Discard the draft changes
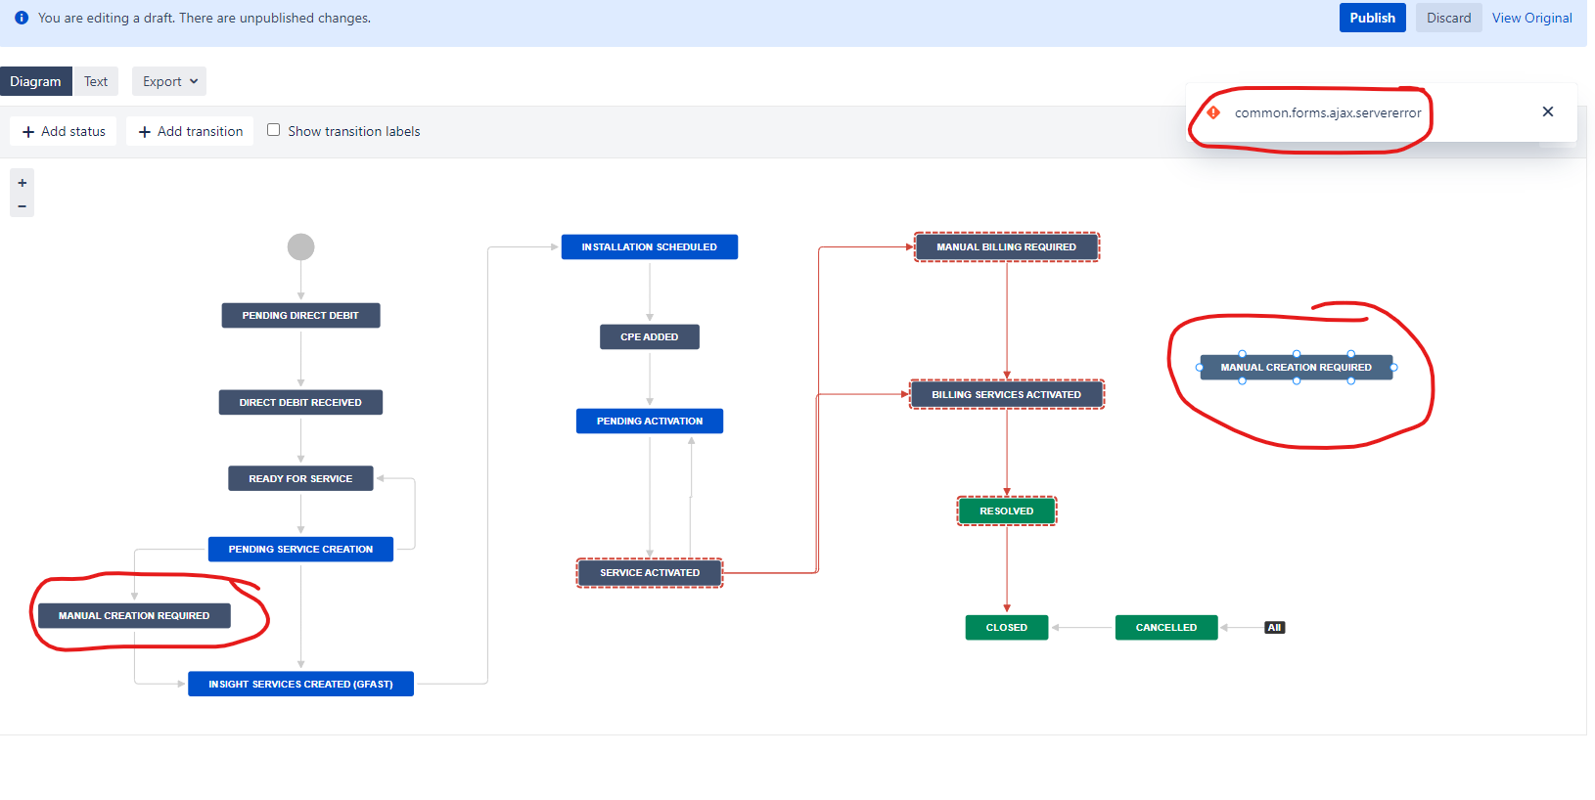This screenshot has height=800, width=1595. coord(1448,18)
